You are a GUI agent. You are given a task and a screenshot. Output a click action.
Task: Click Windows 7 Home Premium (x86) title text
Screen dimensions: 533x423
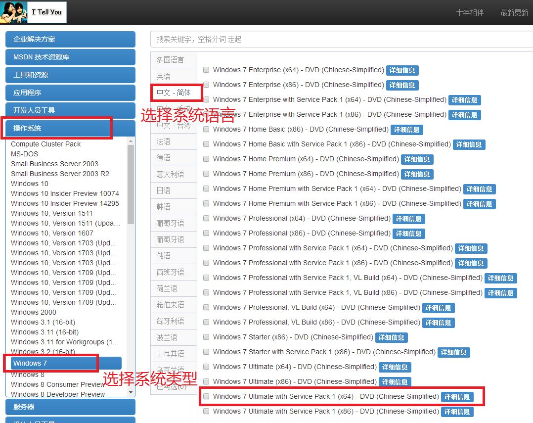point(306,174)
